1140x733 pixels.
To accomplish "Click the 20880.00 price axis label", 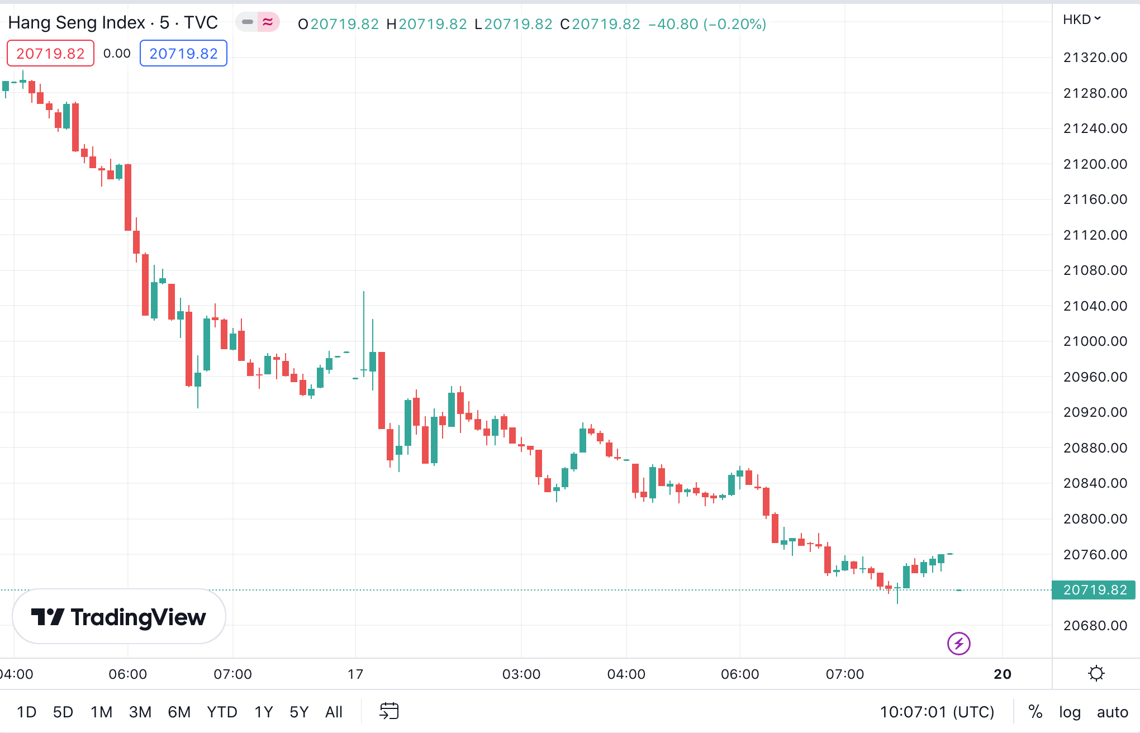I will pyautogui.click(x=1095, y=448).
